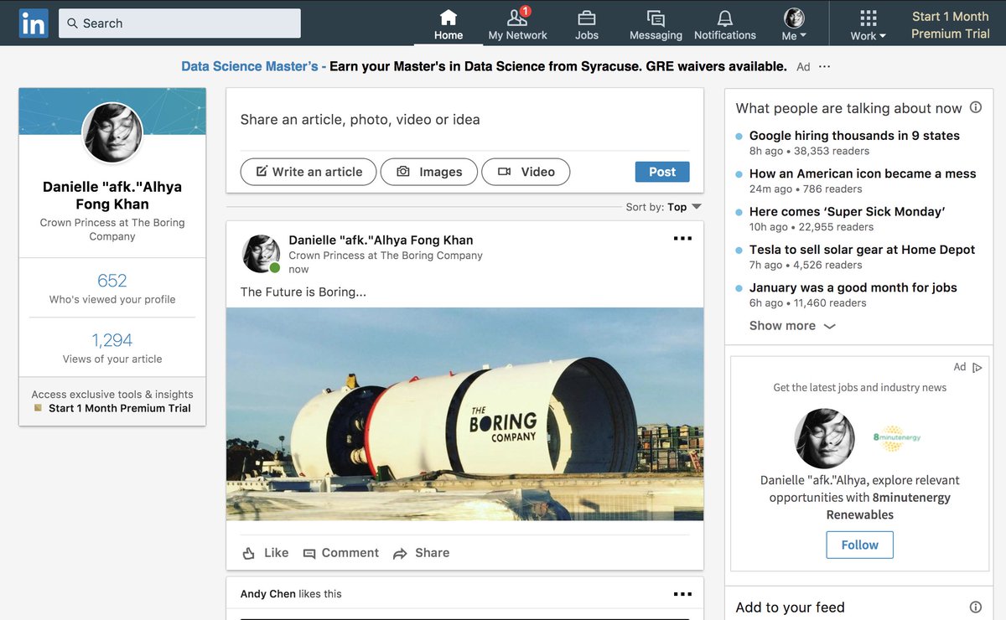This screenshot has width=1006, height=620.
Task: Click the info icon beside What people are talking about
Action: [x=976, y=107]
